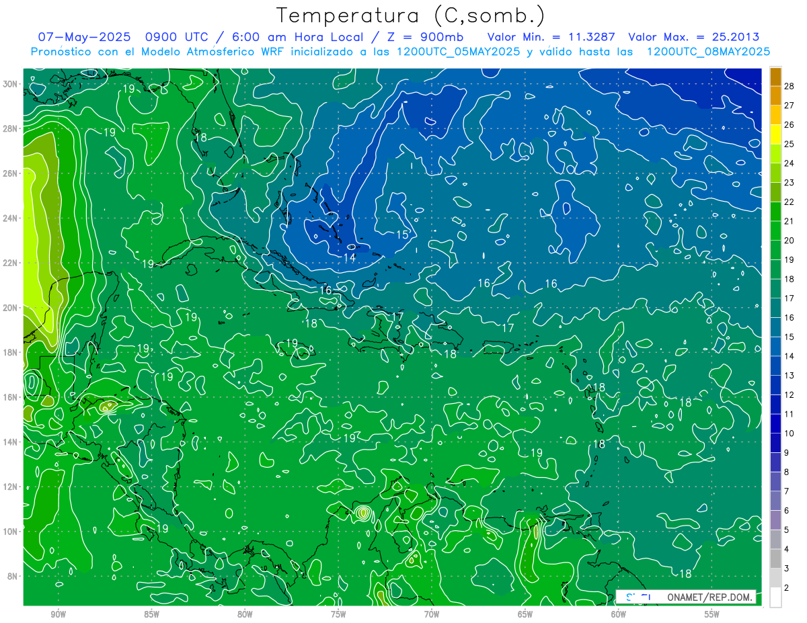
Task: Pick the white swatch below the 2 label
Action: tap(775, 597)
